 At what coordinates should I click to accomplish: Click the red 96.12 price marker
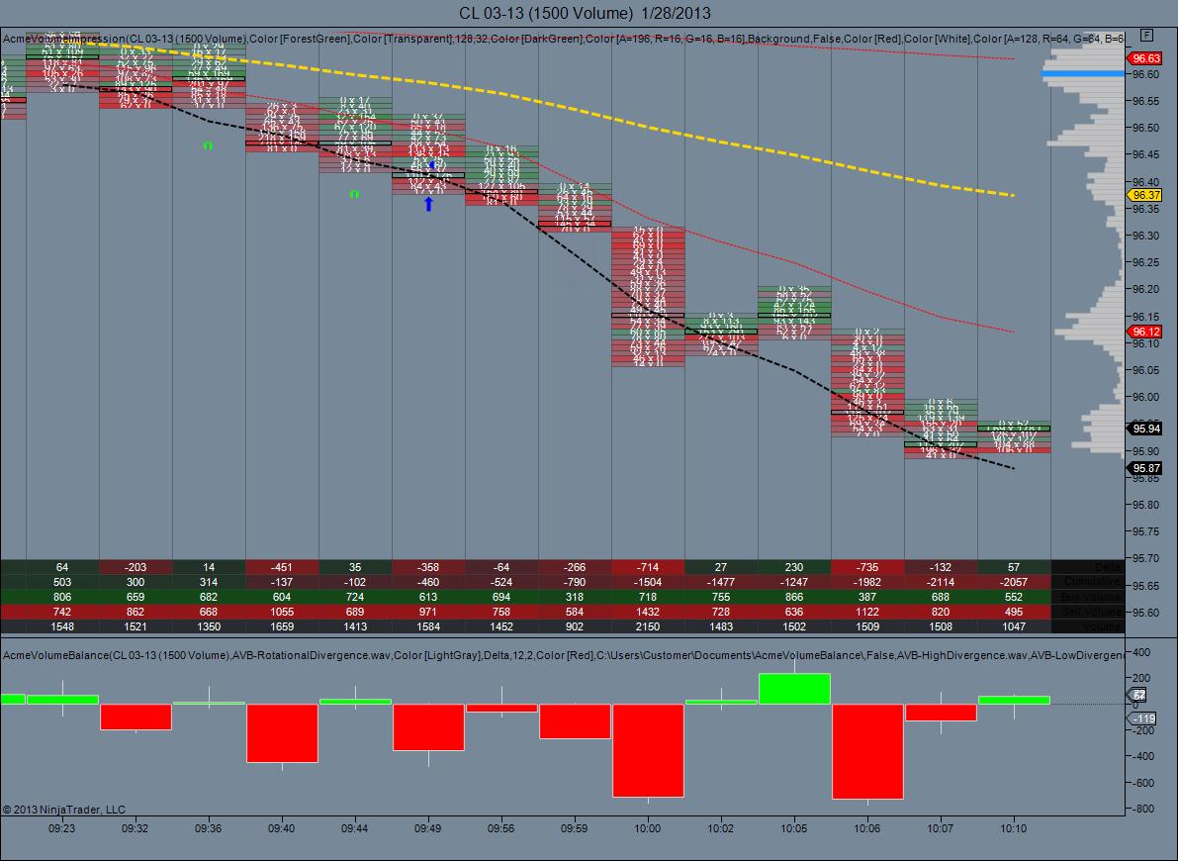(1145, 332)
